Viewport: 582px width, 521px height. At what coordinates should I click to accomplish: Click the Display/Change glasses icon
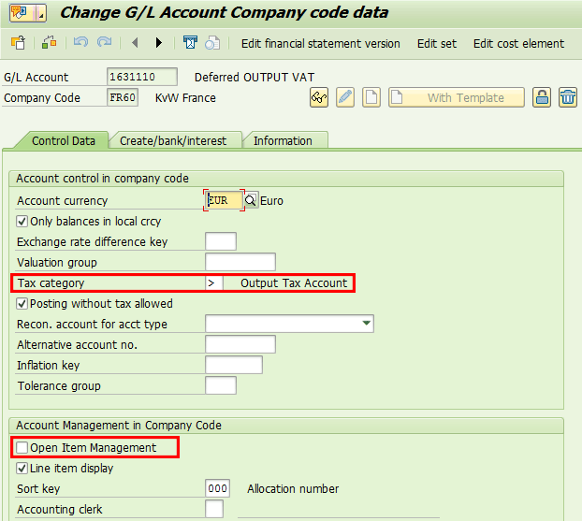point(319,97)
